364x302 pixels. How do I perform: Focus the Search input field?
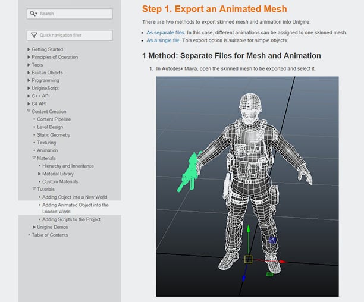70,14
